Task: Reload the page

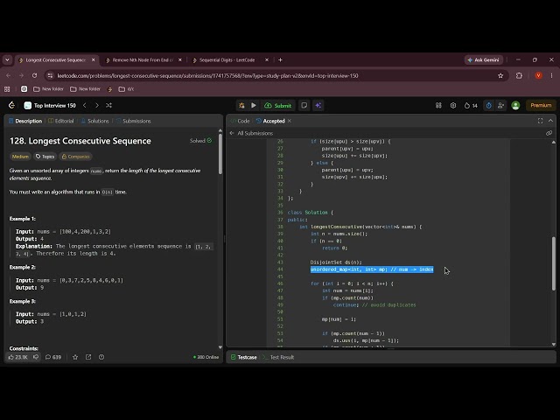Action: (34, 76)
